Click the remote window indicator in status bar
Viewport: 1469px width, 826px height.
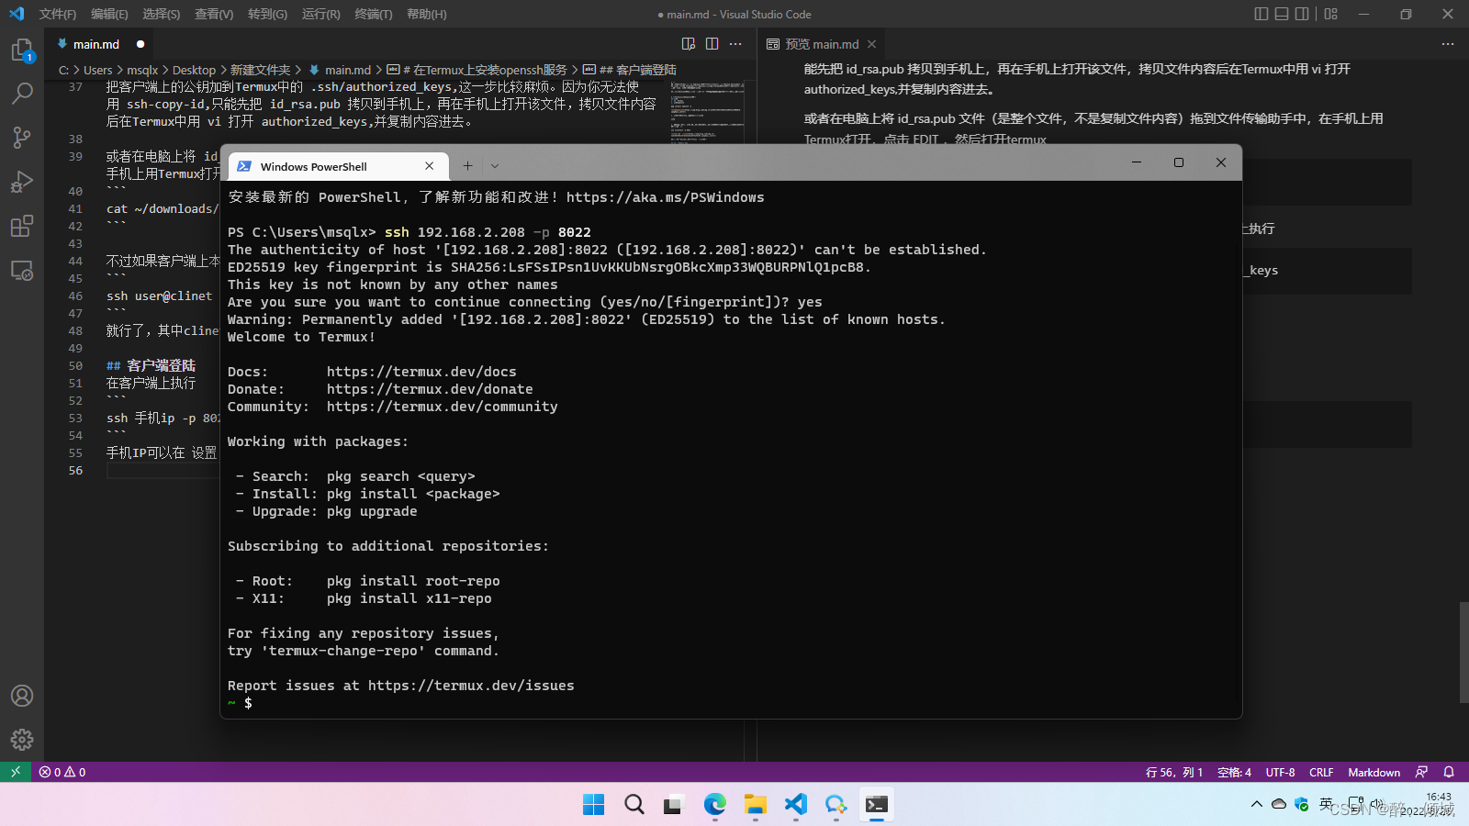16,772
